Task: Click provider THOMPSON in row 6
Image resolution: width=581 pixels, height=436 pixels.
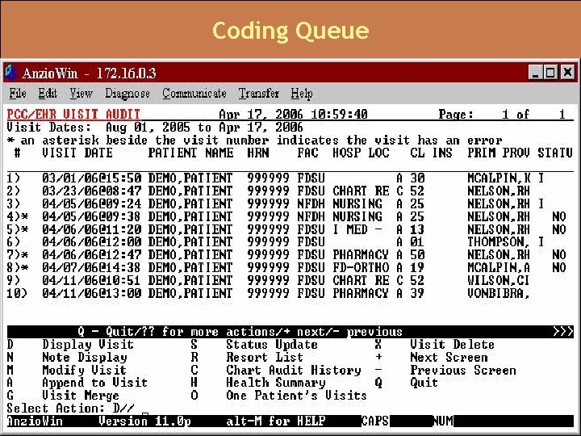Action: click(498, 242)
